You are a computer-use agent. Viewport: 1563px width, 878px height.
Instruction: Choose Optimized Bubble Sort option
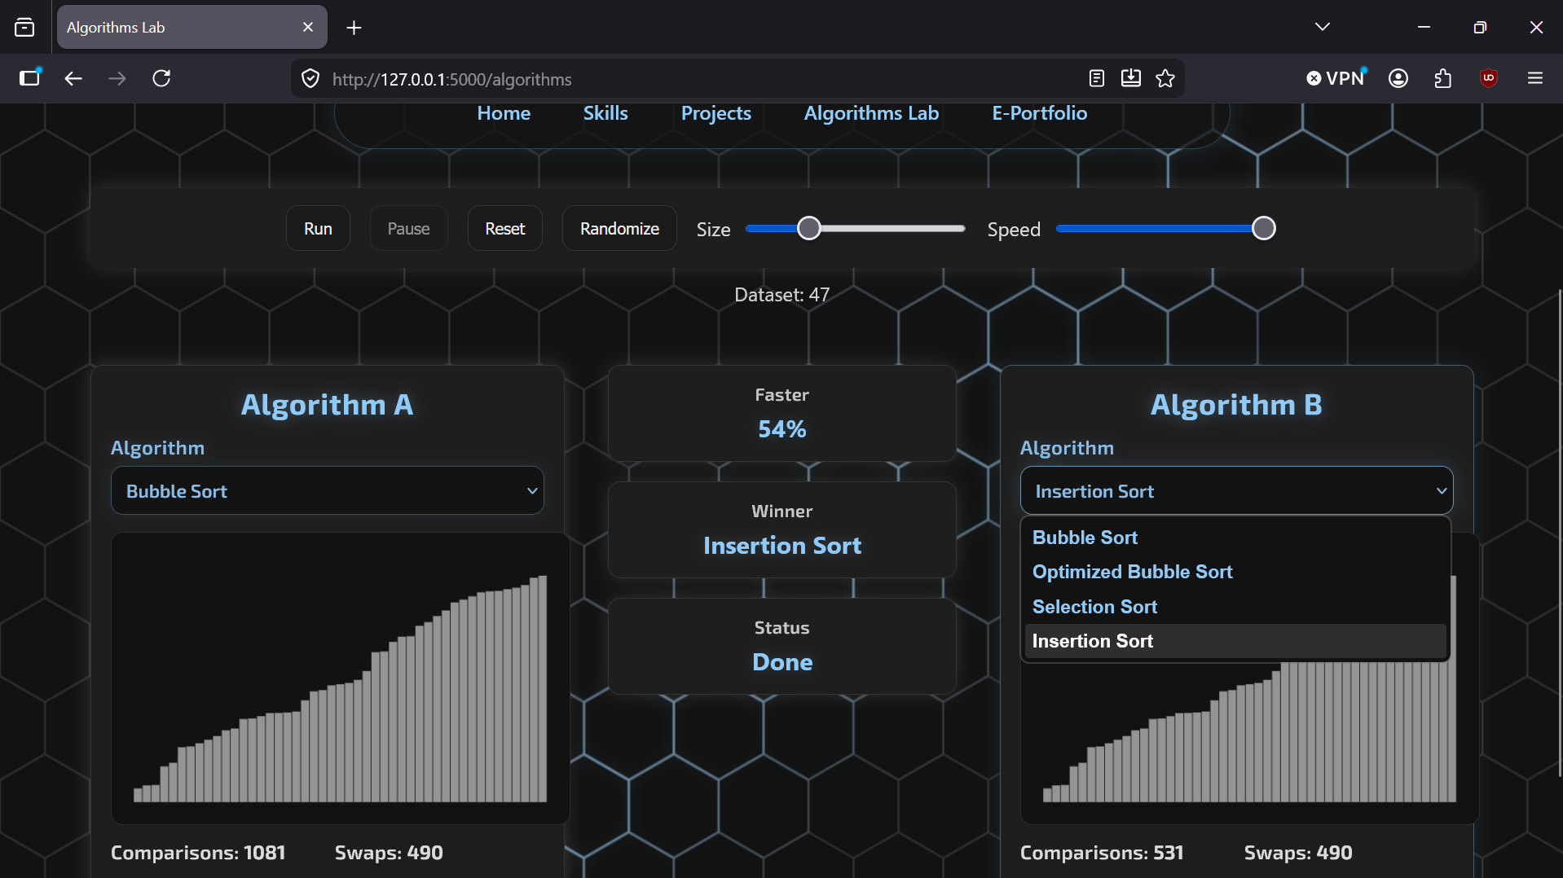1235,572
